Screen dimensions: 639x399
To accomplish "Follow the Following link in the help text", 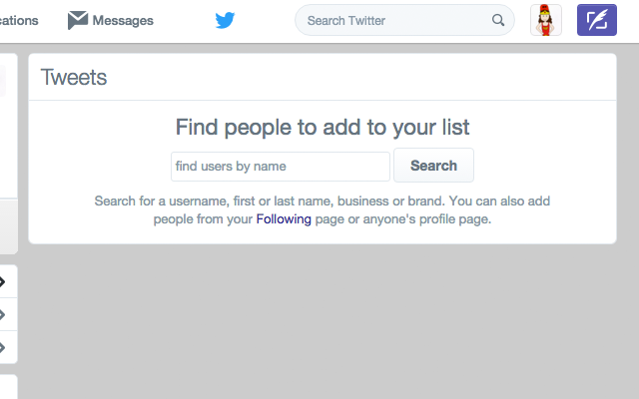I will 284,219.
